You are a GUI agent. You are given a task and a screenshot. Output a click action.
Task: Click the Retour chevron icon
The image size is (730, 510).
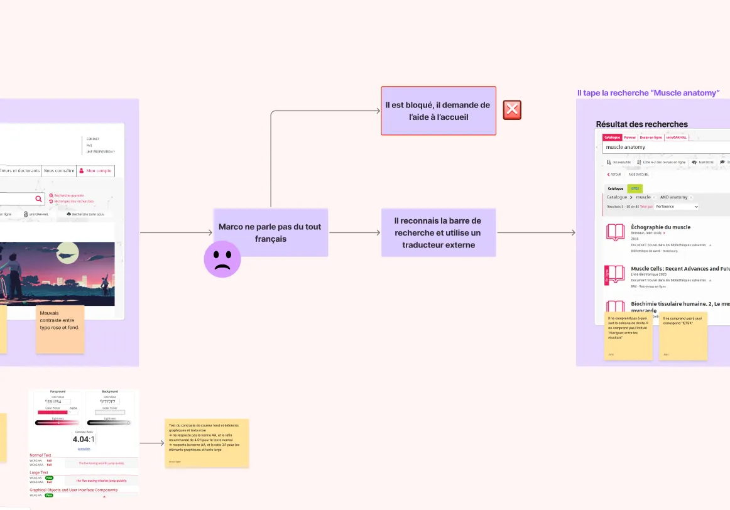point(608,175)
